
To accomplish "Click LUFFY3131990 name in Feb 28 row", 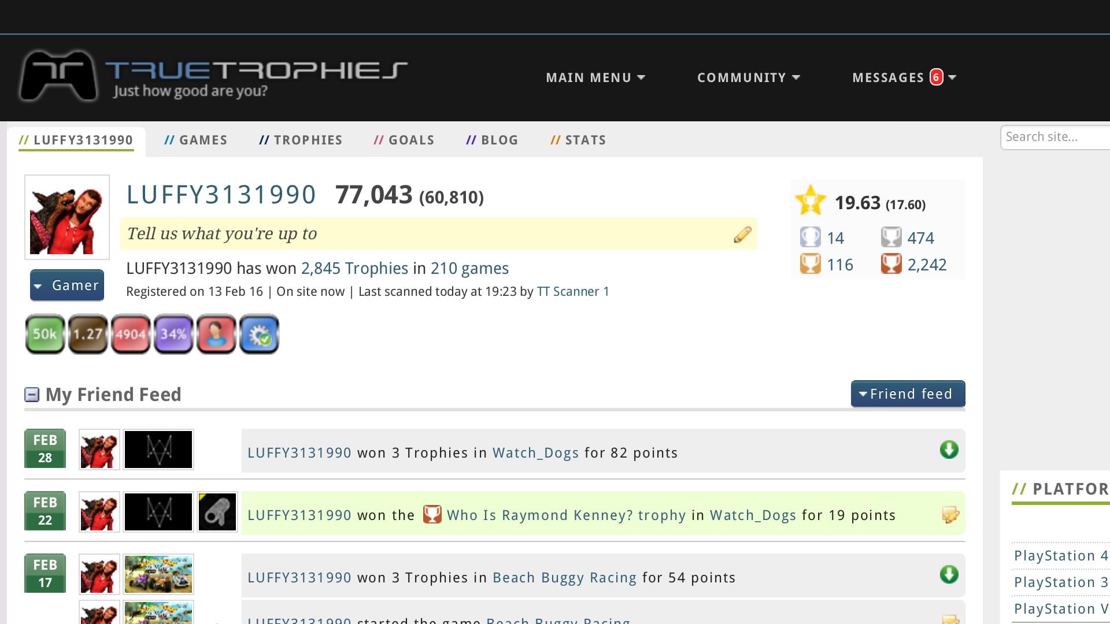I will click(299, 453).
